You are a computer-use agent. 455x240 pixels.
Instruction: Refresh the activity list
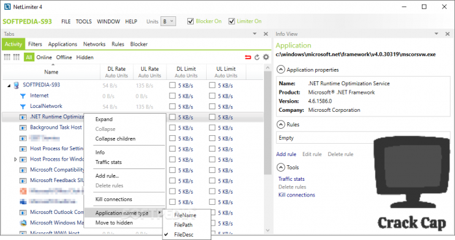pos(257,57)
